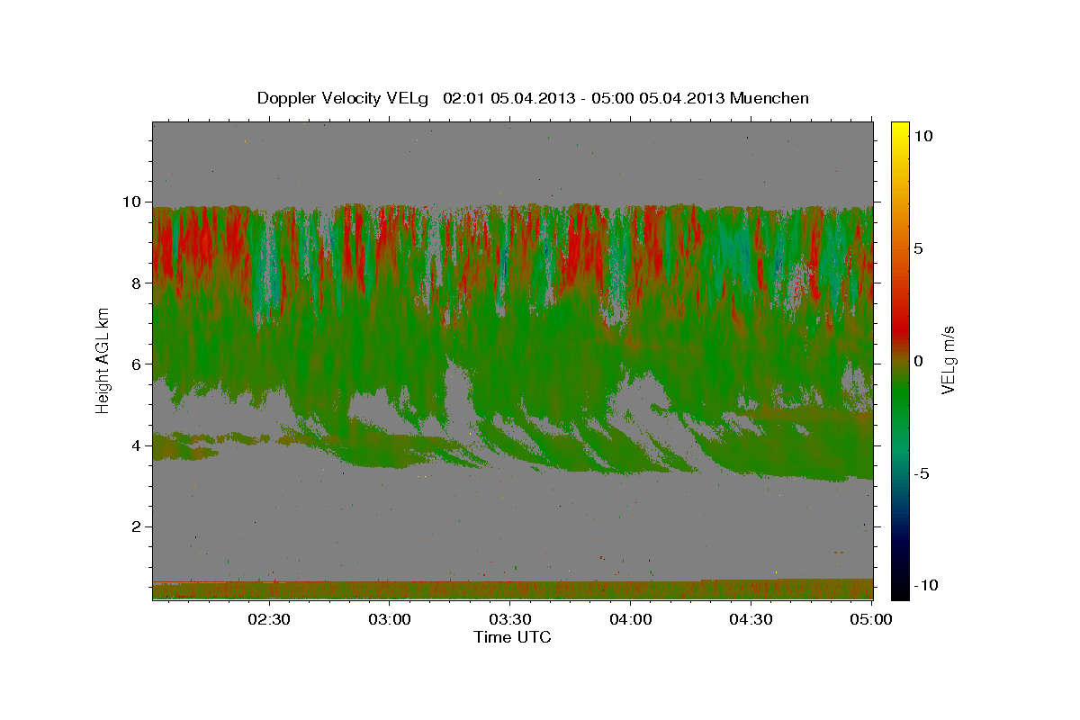Screen dimensions: 1080x720
Task: Click the colorbar value '-10'
Action: coord(927,585)
